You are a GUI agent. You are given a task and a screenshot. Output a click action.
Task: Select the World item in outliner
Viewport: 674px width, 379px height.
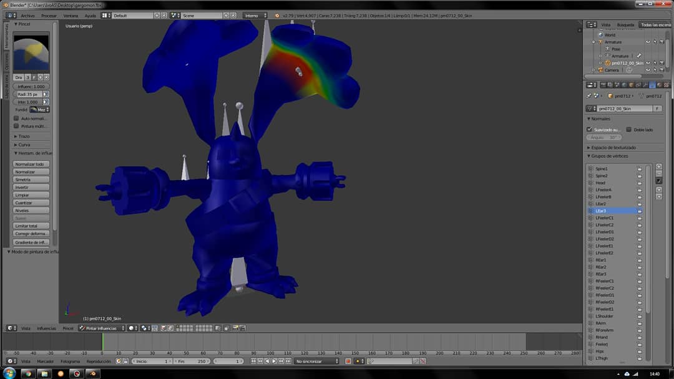pyautogui.click(x=610, y=35)
